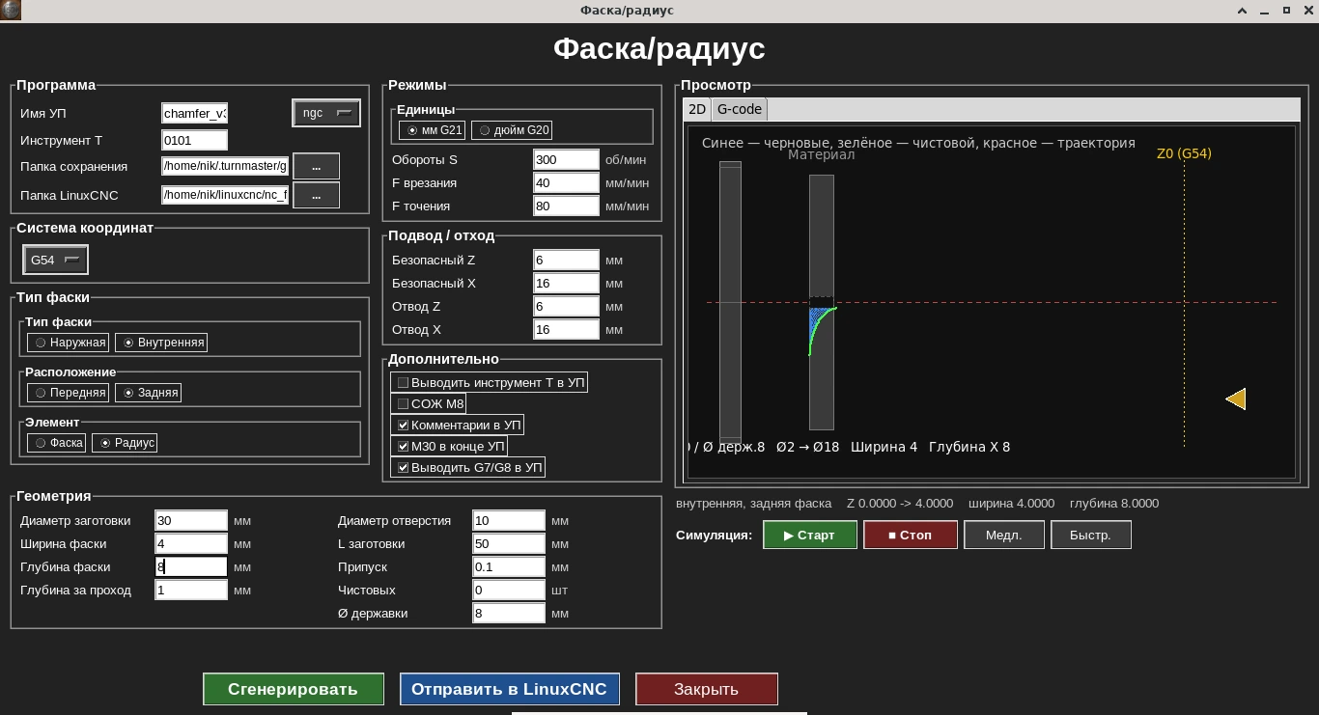The height and width of the screenshot is (715, 1319).
Task: Maximize the window via title bar
Action: click(x=1287, y=10)
